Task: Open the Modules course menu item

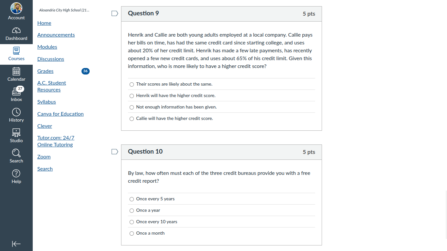Action: pyautogui.click(x=47, y=47)
